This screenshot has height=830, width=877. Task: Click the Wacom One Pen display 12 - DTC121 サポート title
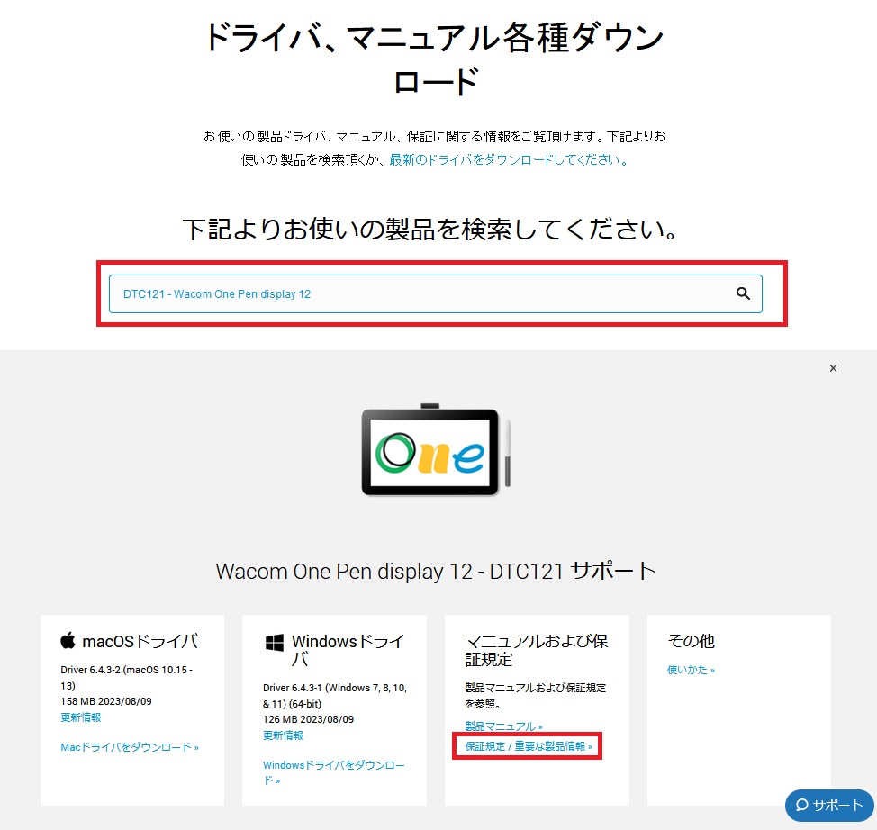tap(436, 571)
